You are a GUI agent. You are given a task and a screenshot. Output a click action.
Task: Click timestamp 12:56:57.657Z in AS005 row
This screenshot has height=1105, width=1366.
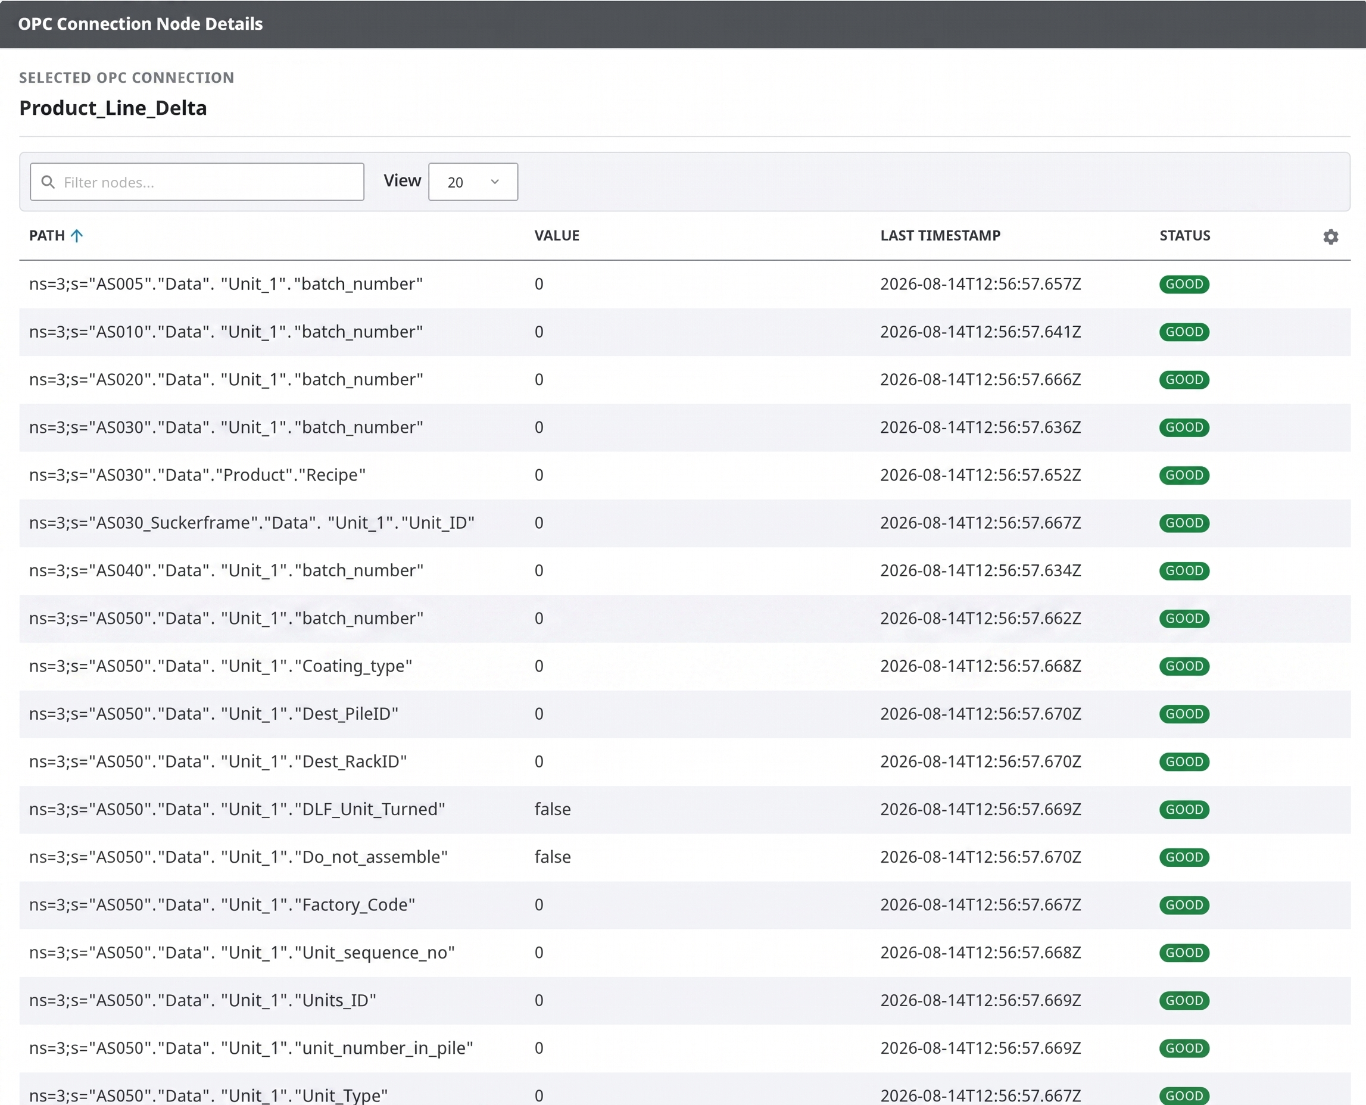(980, 284)
